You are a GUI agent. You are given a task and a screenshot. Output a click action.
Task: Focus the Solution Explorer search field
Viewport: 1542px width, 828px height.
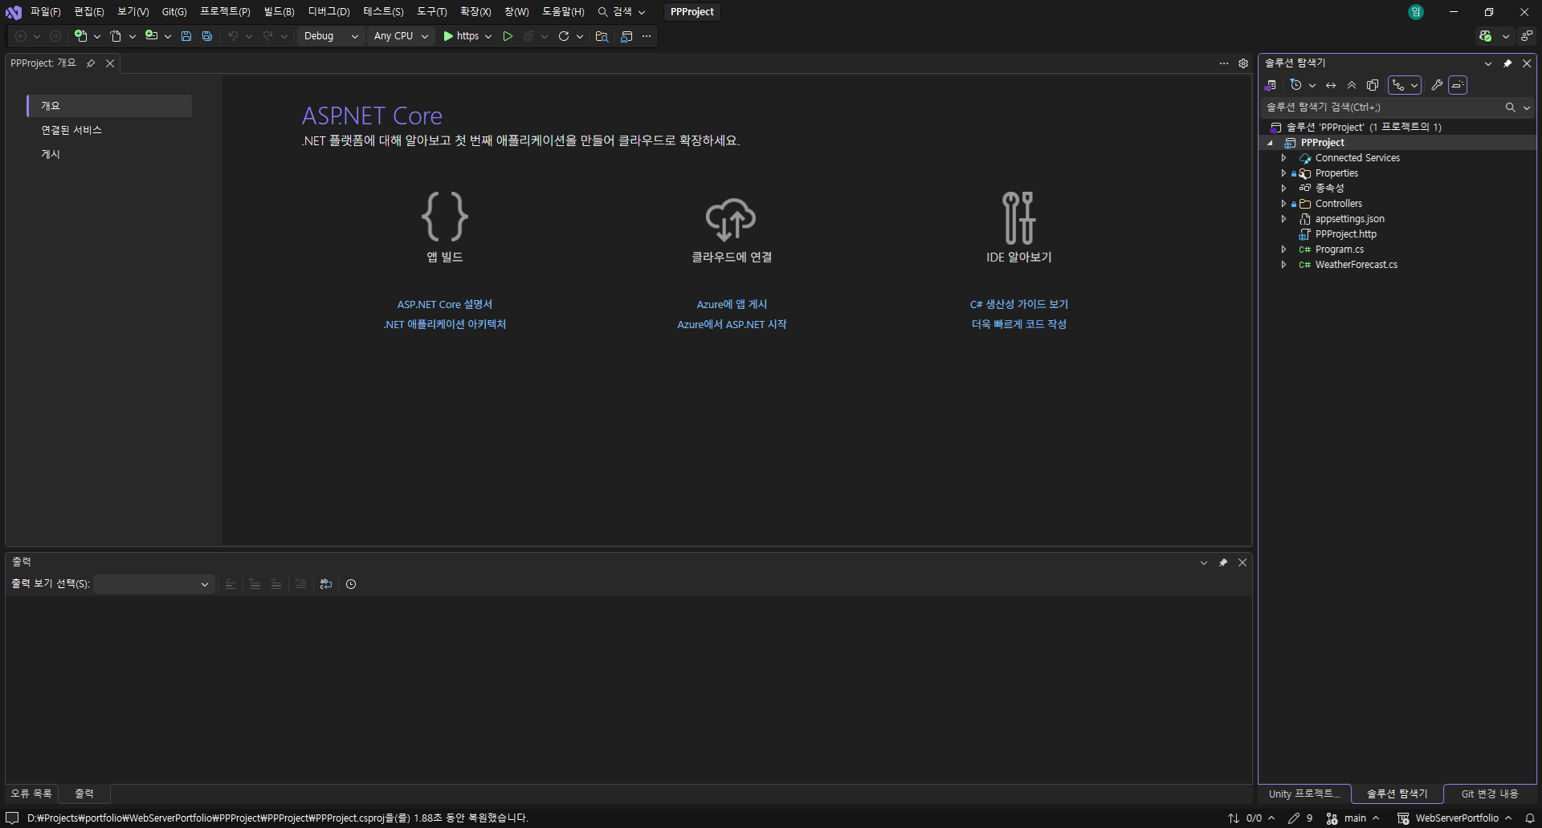coord(1381,108)
